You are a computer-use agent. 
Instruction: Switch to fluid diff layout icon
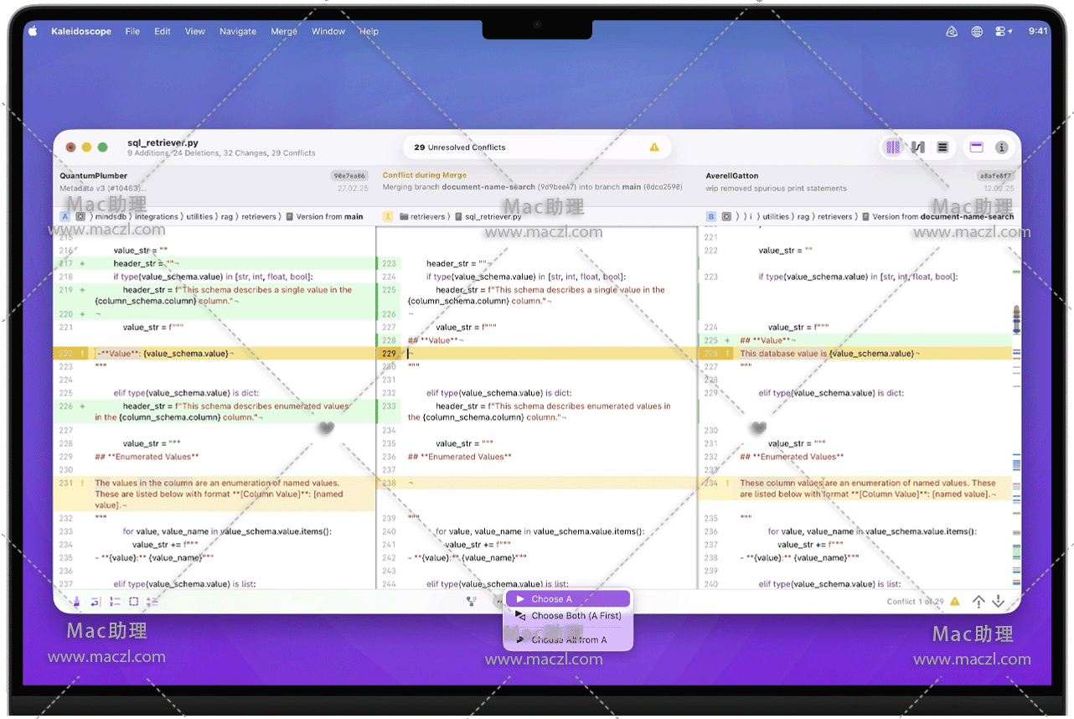pyautogui.click(x=918, y=147)
